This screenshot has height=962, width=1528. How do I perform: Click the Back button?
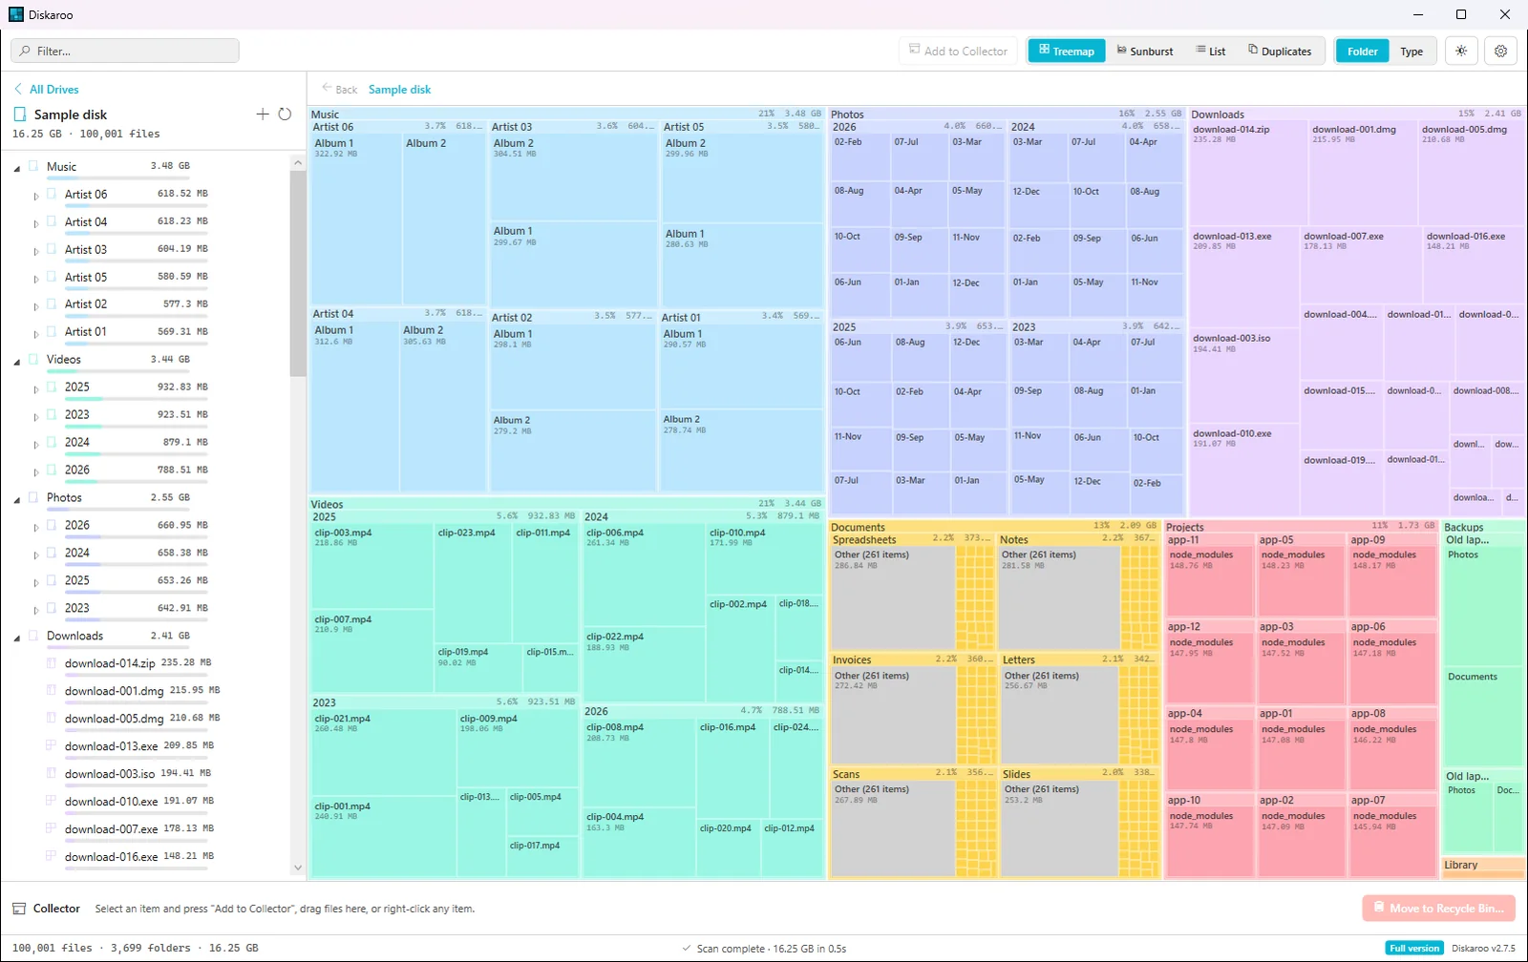point(339,89)
